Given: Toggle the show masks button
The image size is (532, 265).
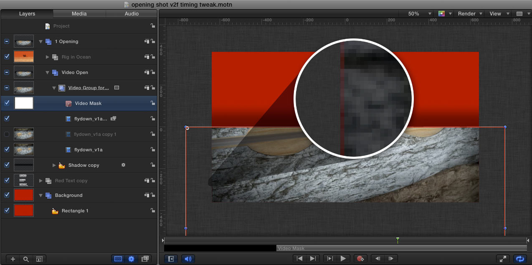Looking at the screenshot, I should [118, 259].
